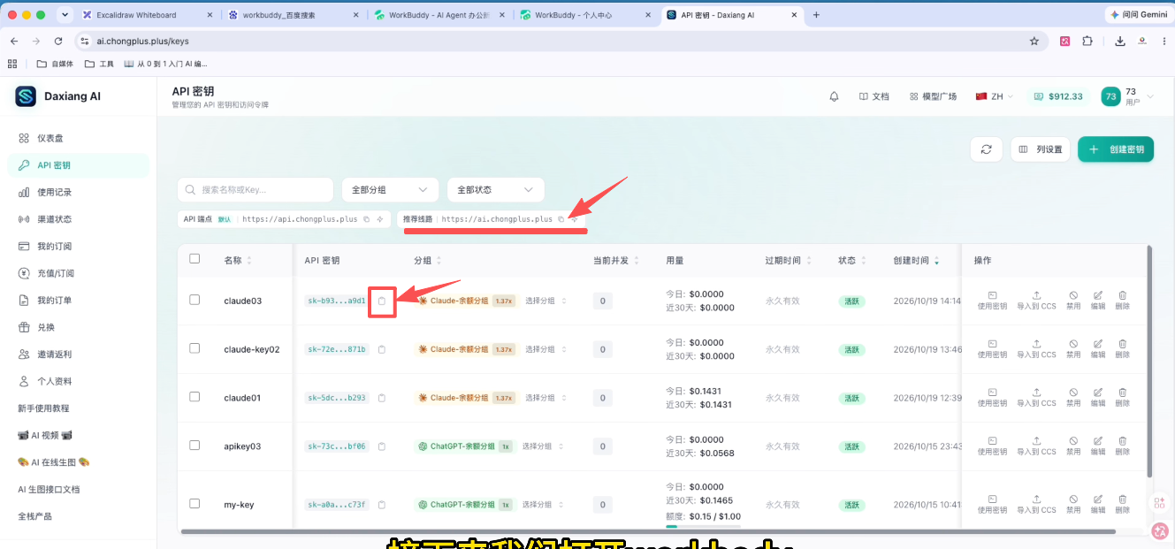Screen dimensions: 1175x549
Task: Click 编辑 for claude03 key
Action: [1097, 301]
